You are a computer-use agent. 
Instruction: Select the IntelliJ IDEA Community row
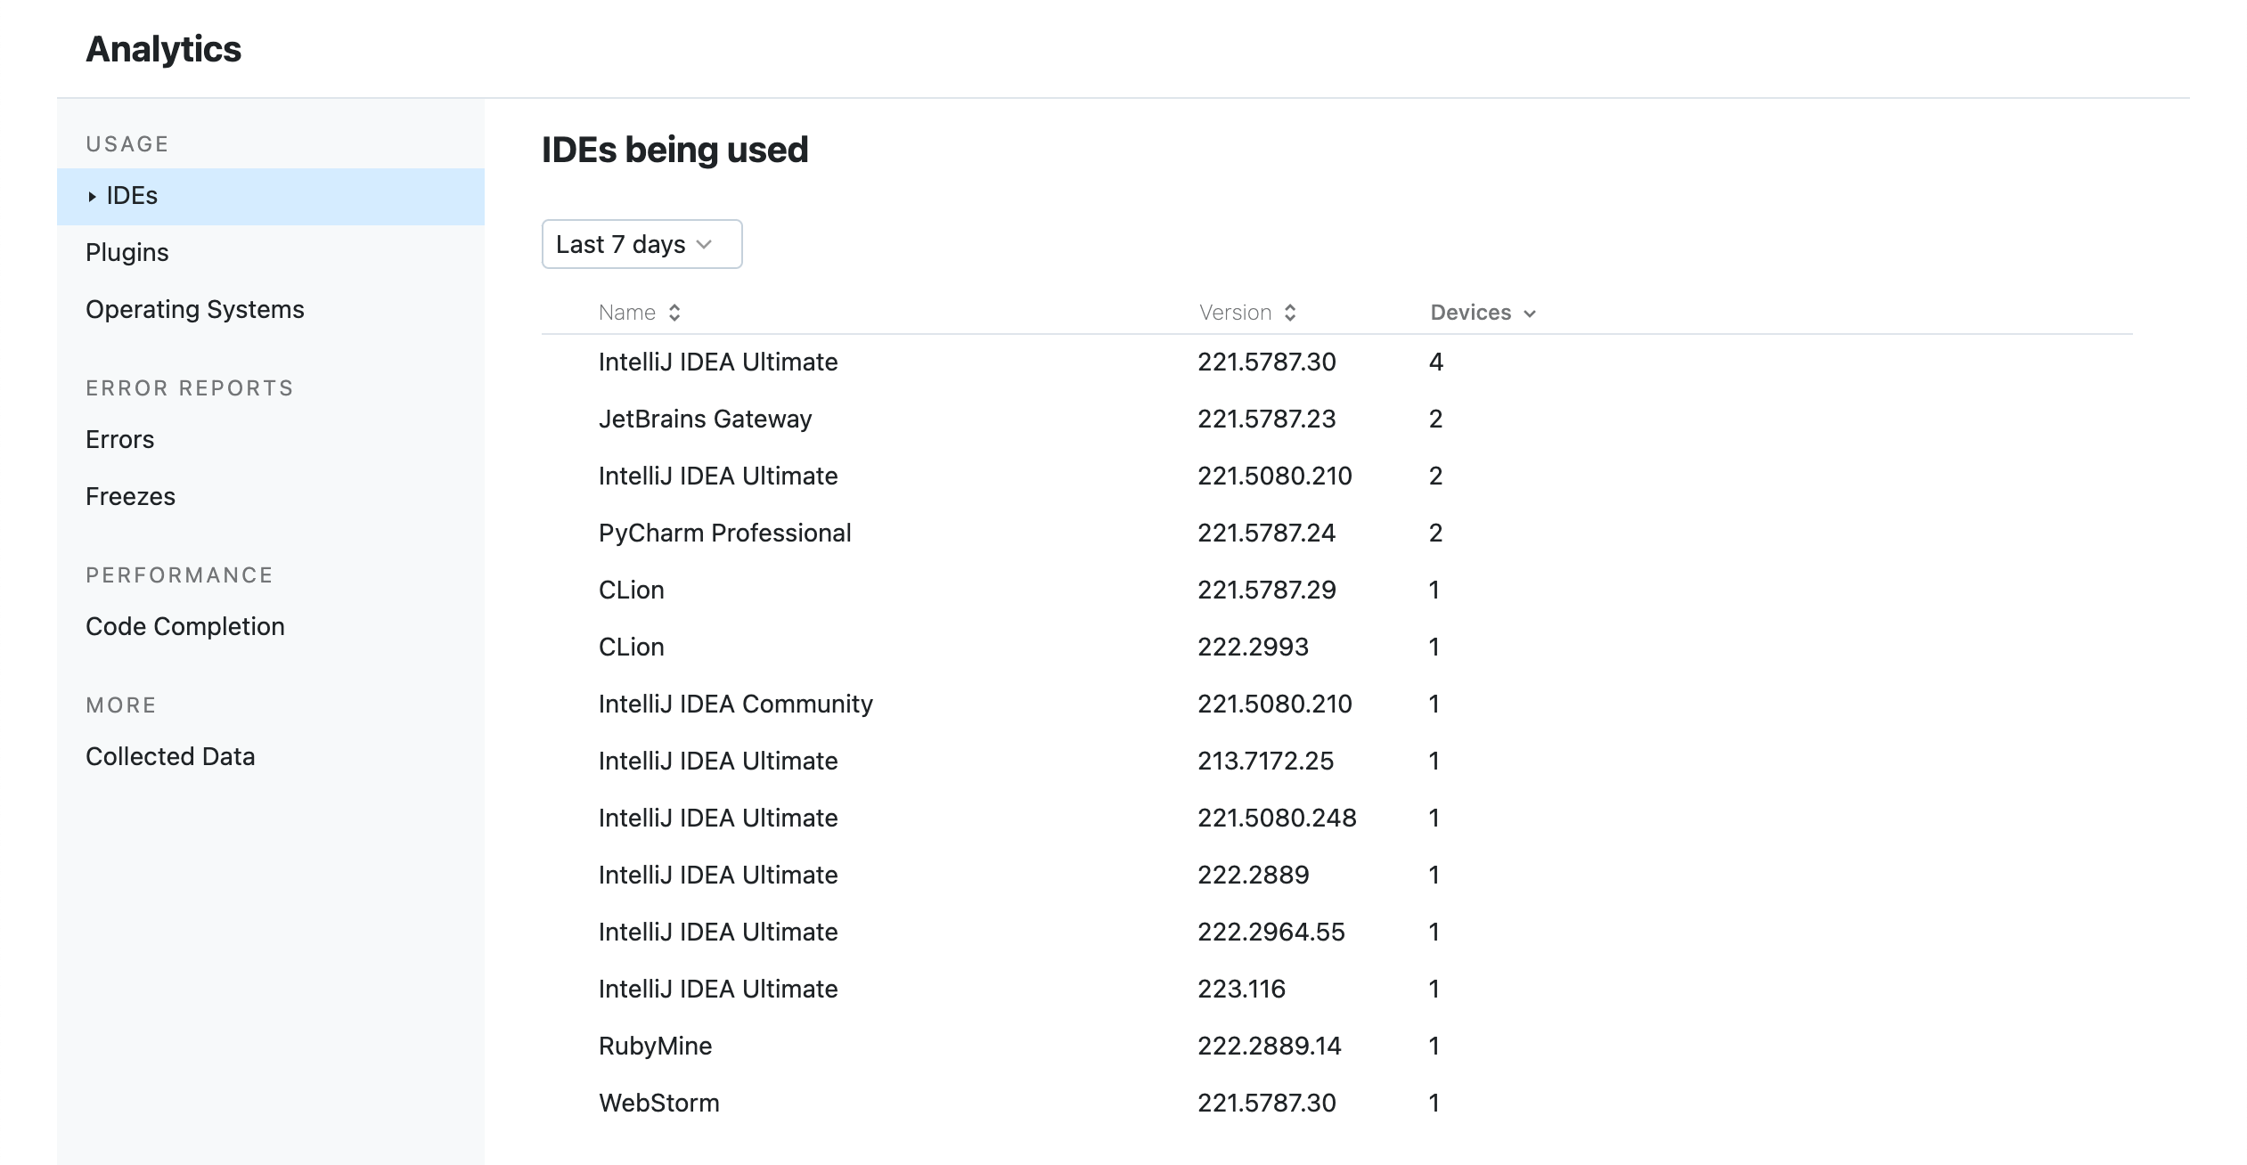pos(735,703)
